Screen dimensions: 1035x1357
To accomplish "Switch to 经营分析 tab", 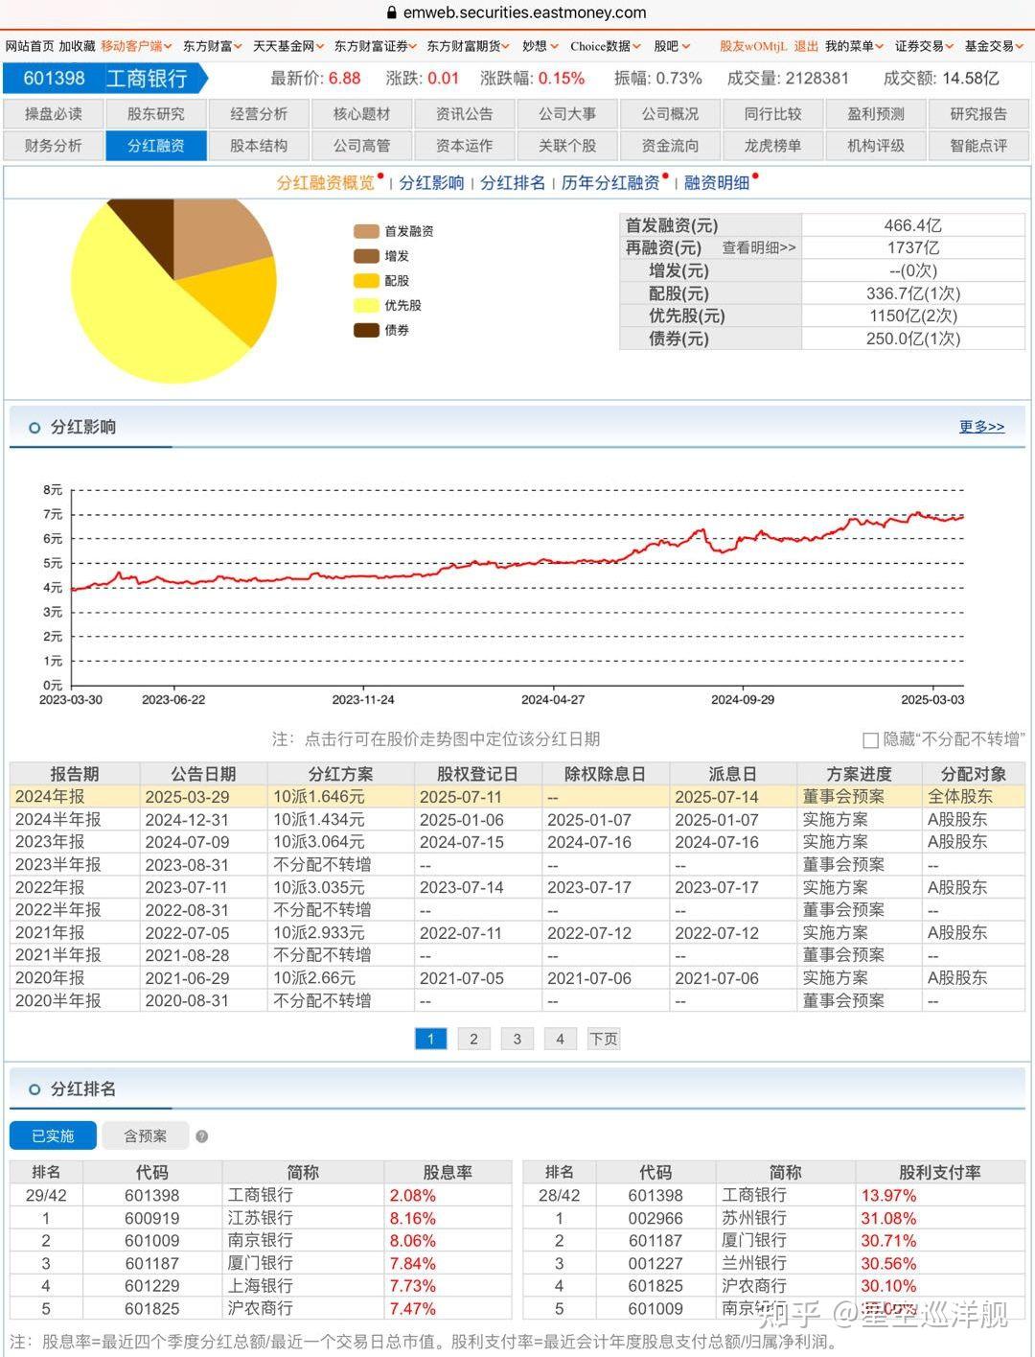I will [x=259, y=114].
